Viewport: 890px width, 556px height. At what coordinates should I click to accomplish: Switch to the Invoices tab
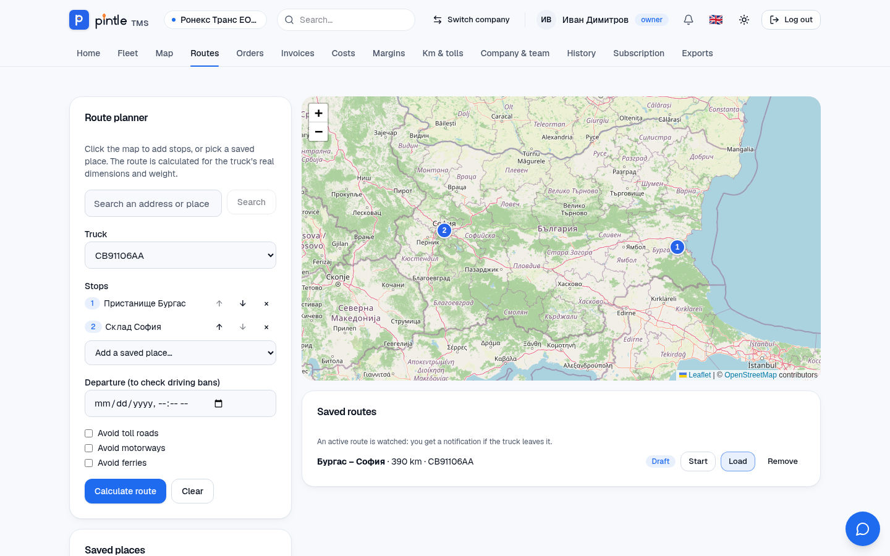click(298, 53)
